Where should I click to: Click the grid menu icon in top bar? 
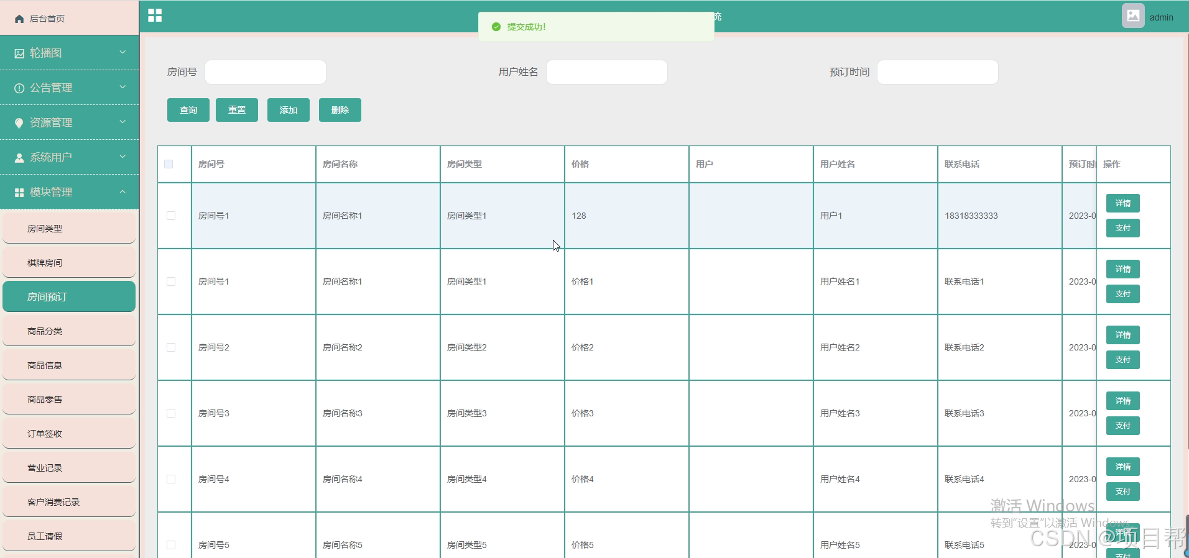click(155, 16)
